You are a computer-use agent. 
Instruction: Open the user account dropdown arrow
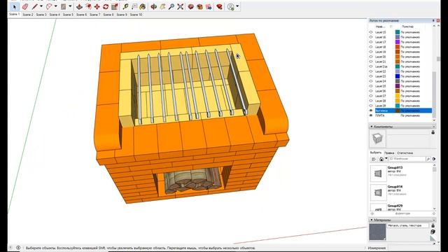coord(237,6)
